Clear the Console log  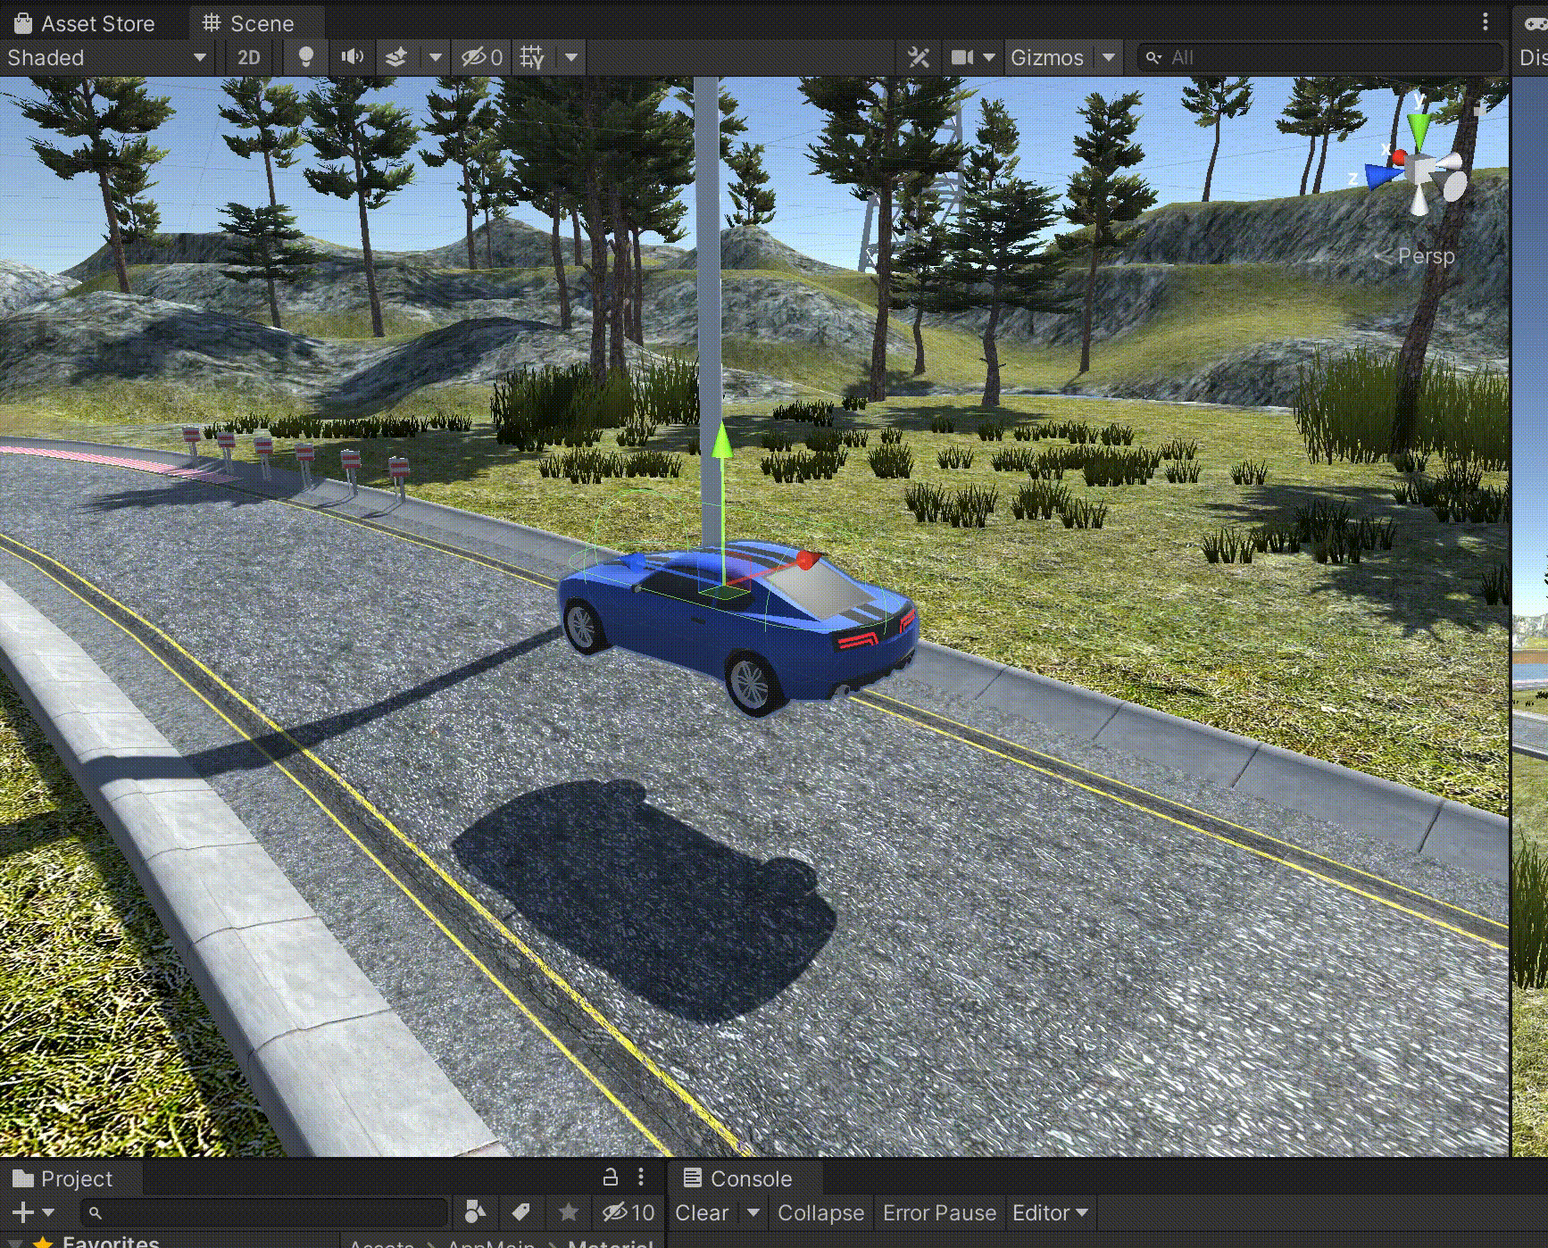click(x=702, y=1213)
